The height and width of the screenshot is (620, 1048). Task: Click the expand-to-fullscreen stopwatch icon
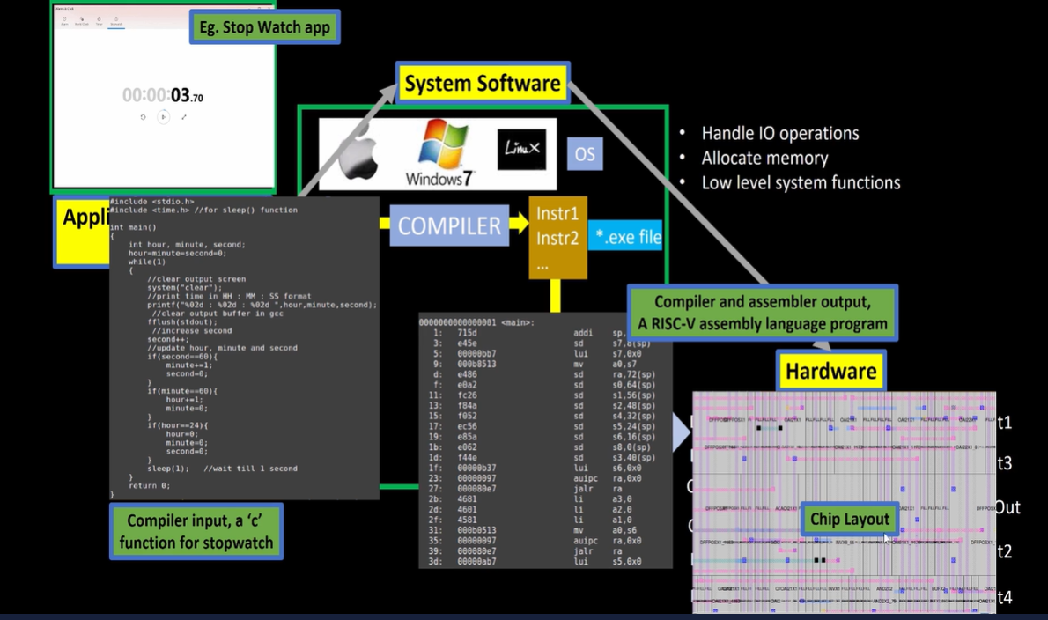coord(184,117)
